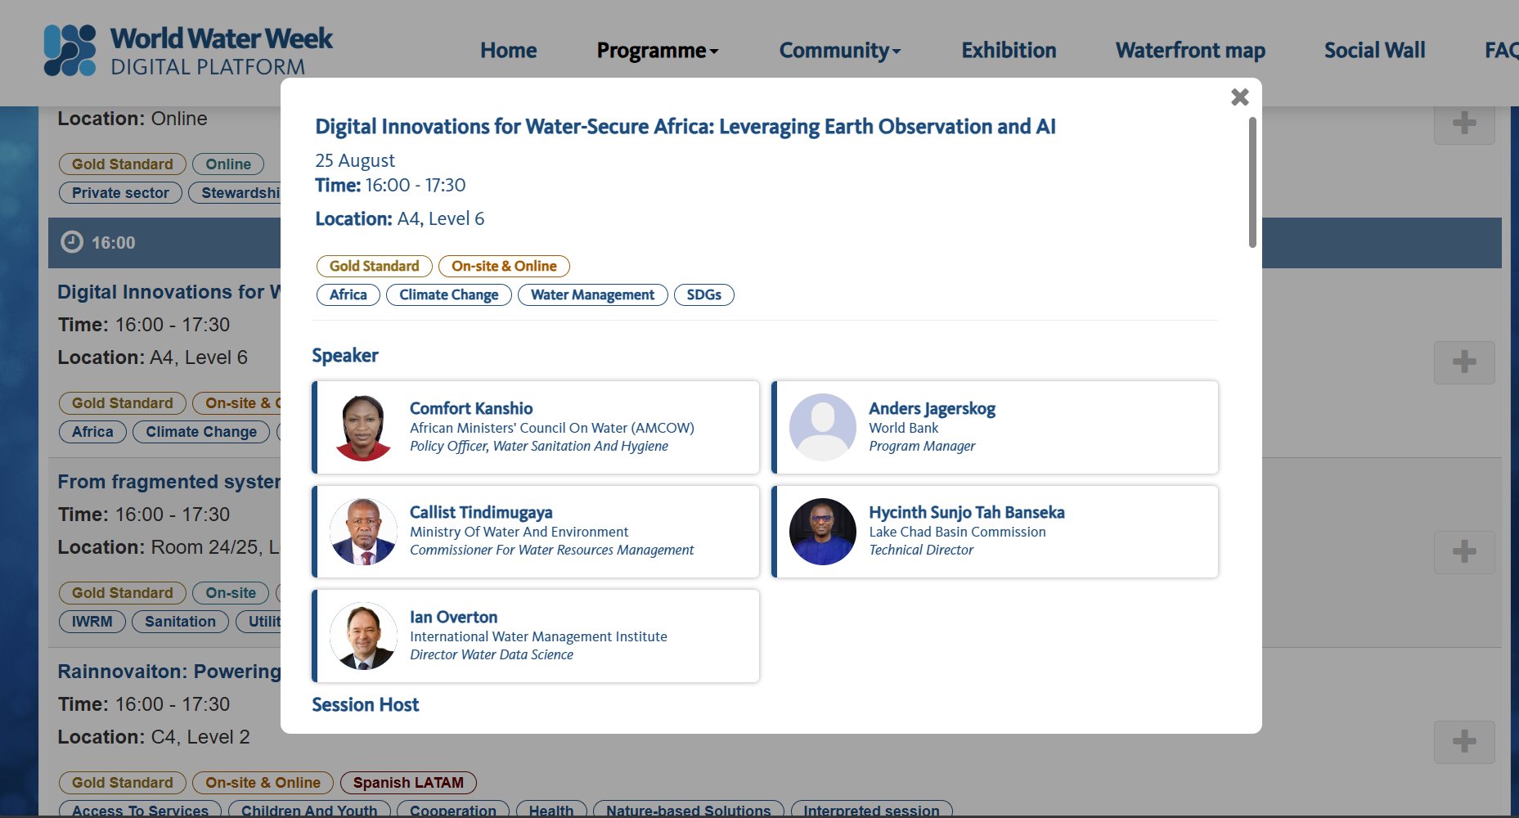This screenshot has height=818, width=1519.
Task: Open Callist Tindimugaya speaker profile
Action: click(x=536, y=532)
